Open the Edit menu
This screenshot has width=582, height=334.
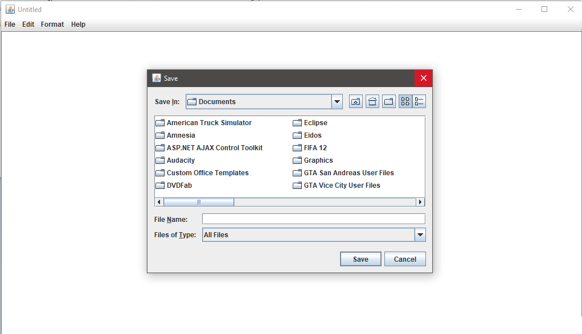coord(28,24)
